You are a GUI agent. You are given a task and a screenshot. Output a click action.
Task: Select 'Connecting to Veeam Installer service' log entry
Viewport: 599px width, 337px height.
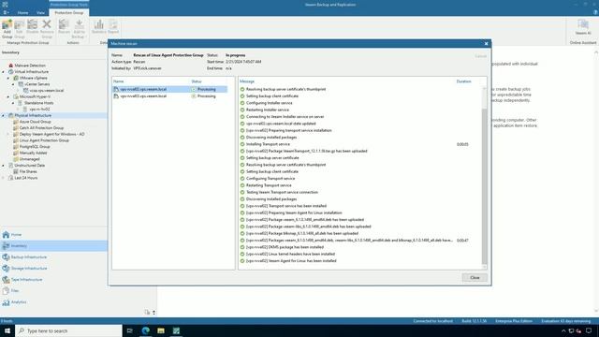pos(285,116)
